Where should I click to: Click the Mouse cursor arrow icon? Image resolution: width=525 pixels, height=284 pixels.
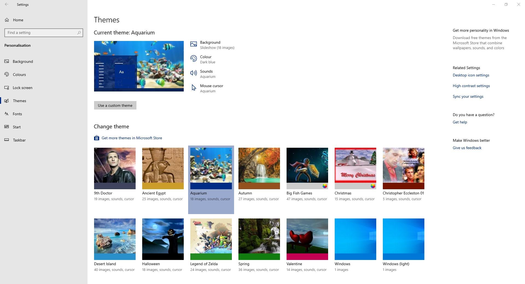tap(194, 87)
